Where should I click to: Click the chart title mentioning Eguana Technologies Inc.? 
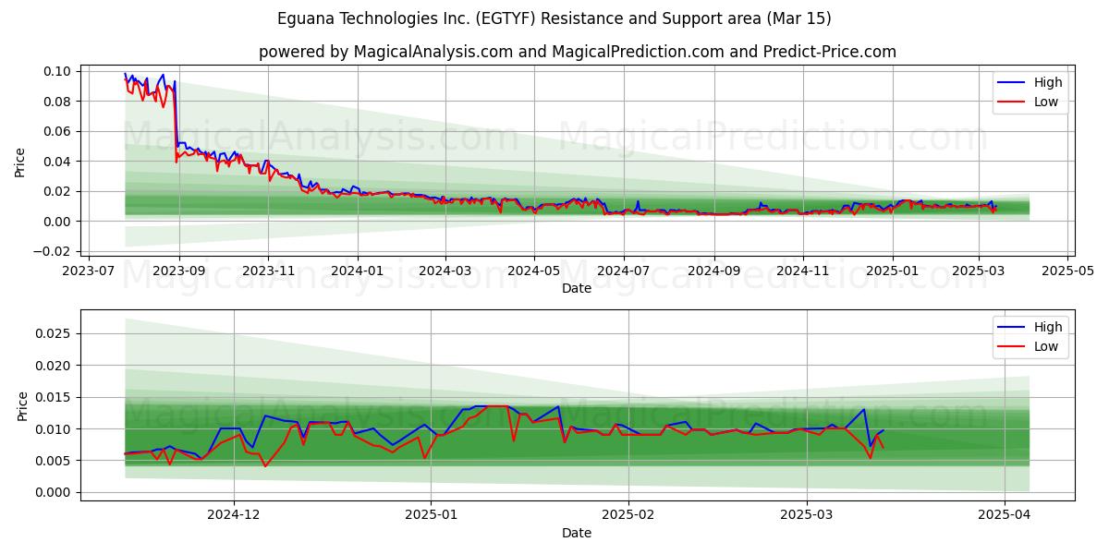pos(554,18)
